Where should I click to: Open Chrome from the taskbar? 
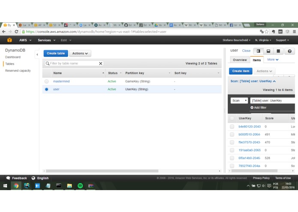click(16, 186)
